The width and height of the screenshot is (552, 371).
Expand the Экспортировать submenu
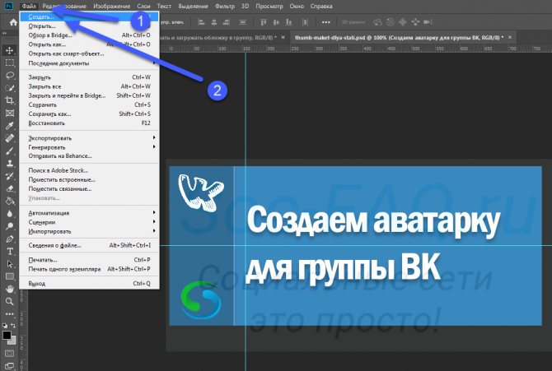coord(89,138)
